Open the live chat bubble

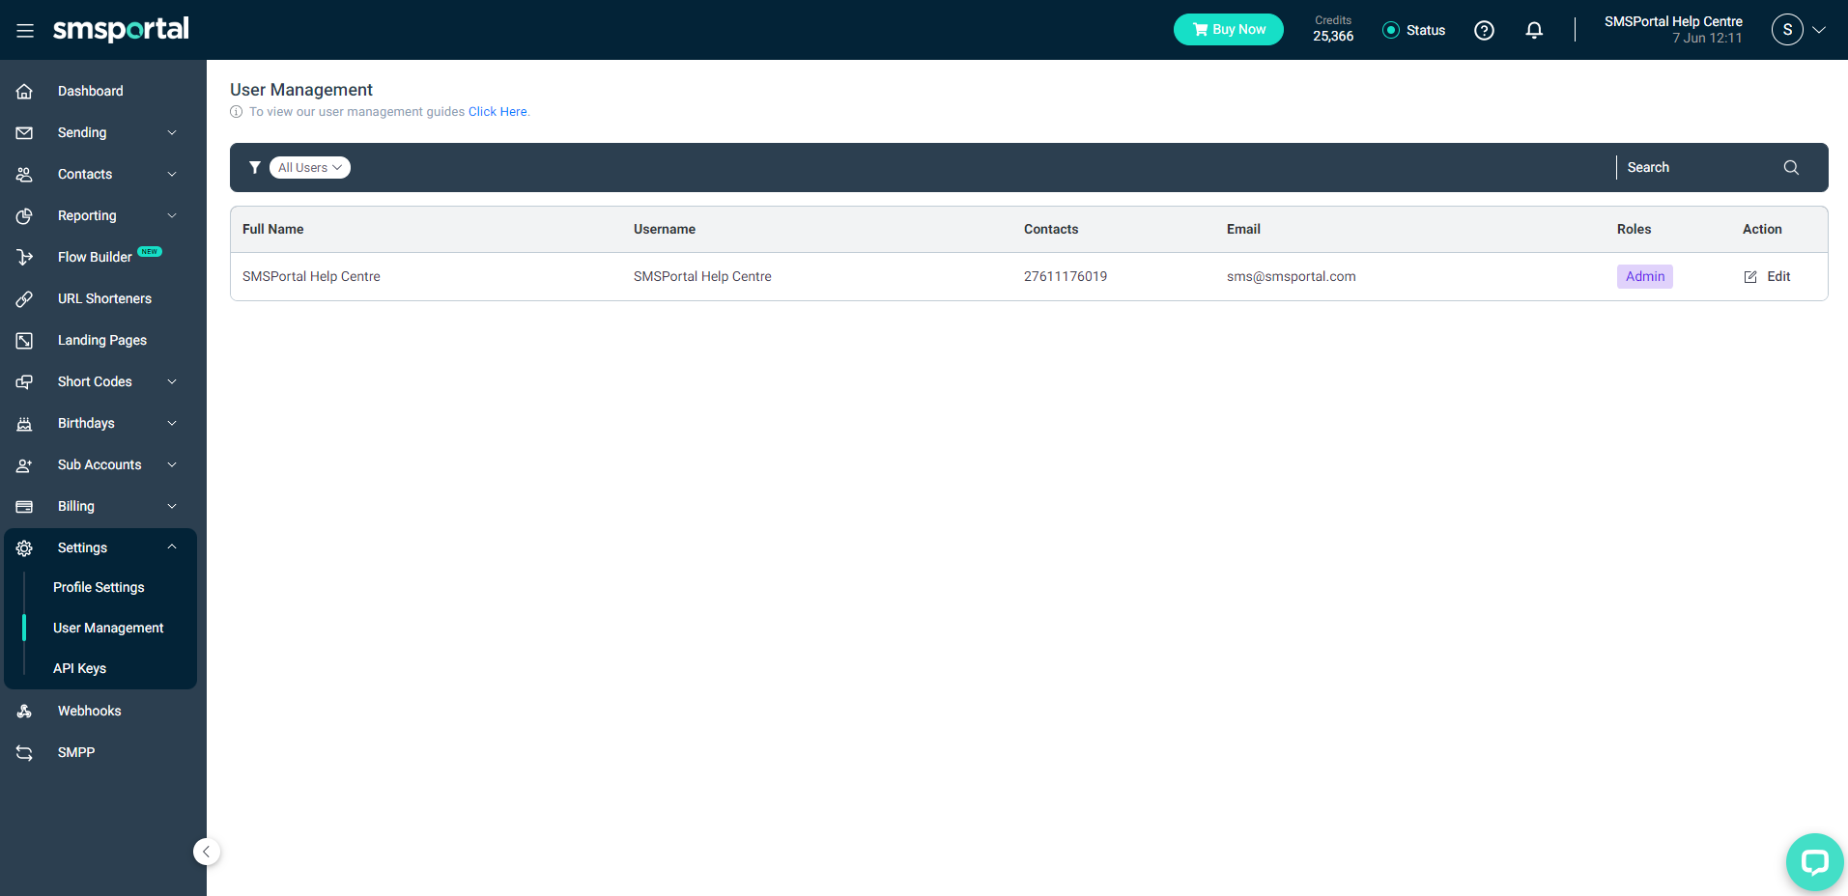click(1815, 861)
